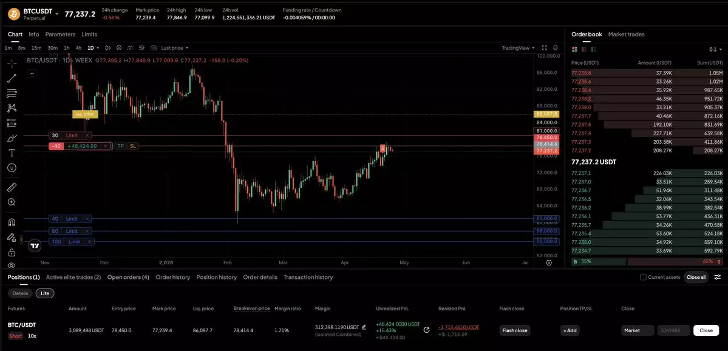This screenshot has width=728, height=351.
Task: Switch to the Market trades tab
Action: tap(626, 35)
